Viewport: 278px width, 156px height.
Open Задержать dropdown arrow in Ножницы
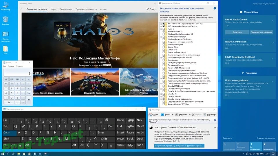189,115
